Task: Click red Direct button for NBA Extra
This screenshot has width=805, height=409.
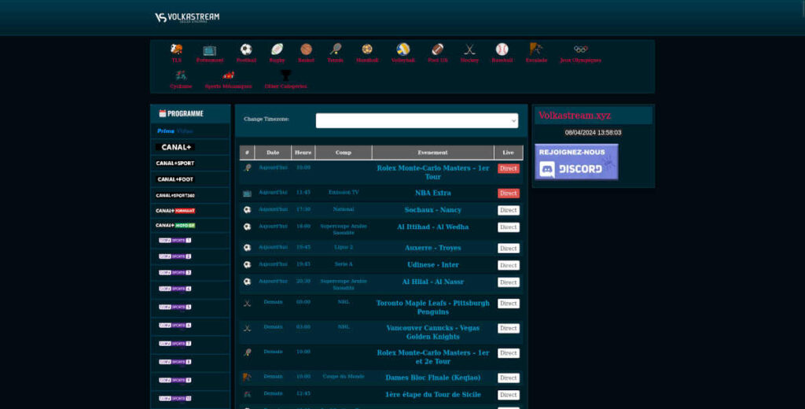Action: (509, 193)
